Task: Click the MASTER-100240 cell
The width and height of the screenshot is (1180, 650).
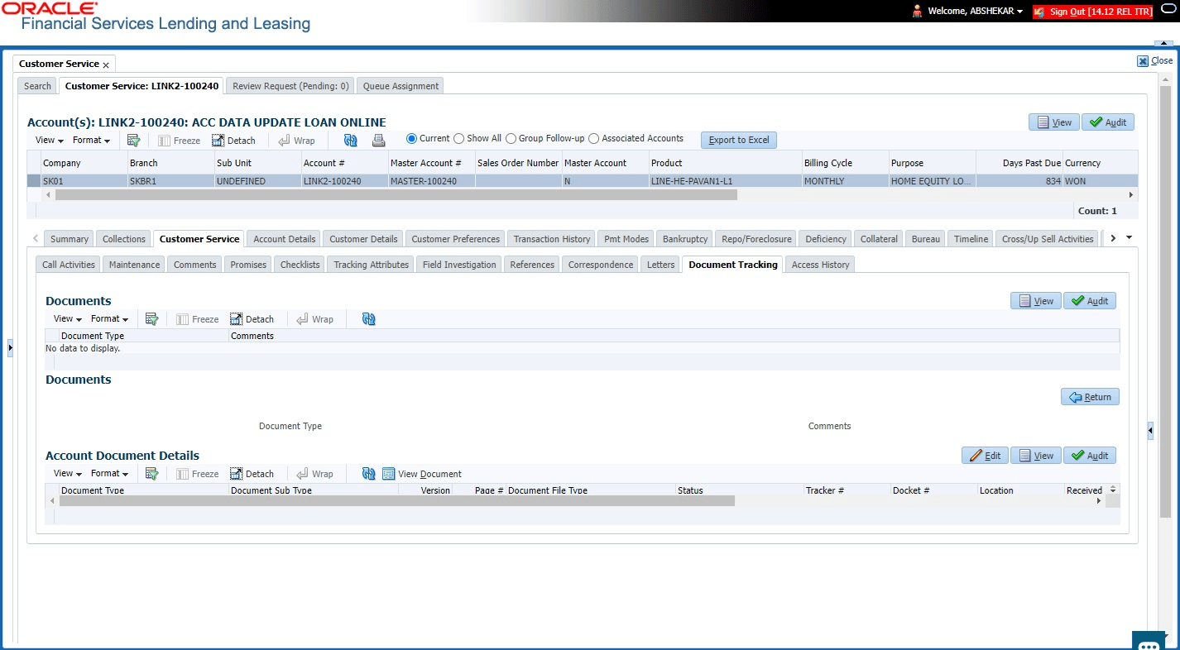Action: coord(432,181)
